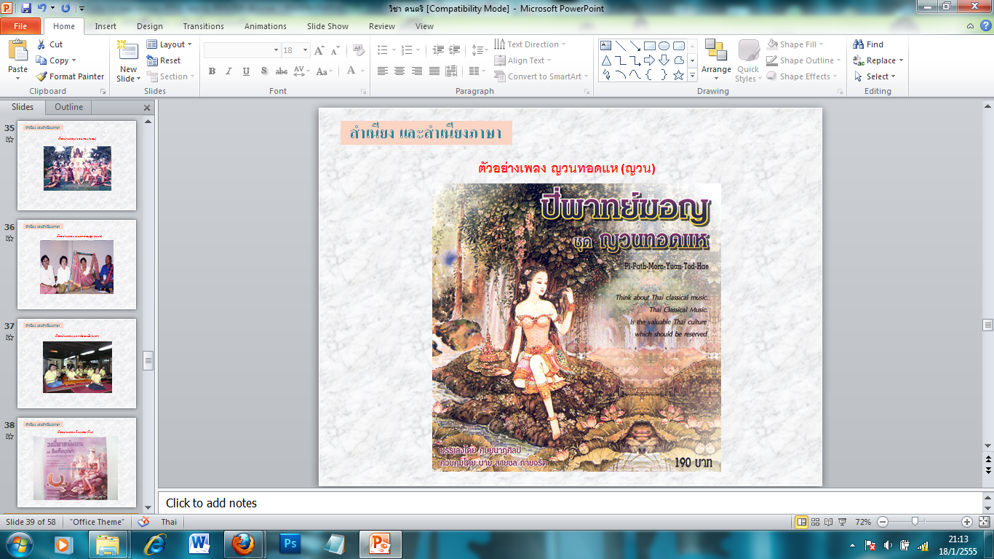Switch to the Outline pane tab
This screenshot has height=559, width=994.
[69, 107]
